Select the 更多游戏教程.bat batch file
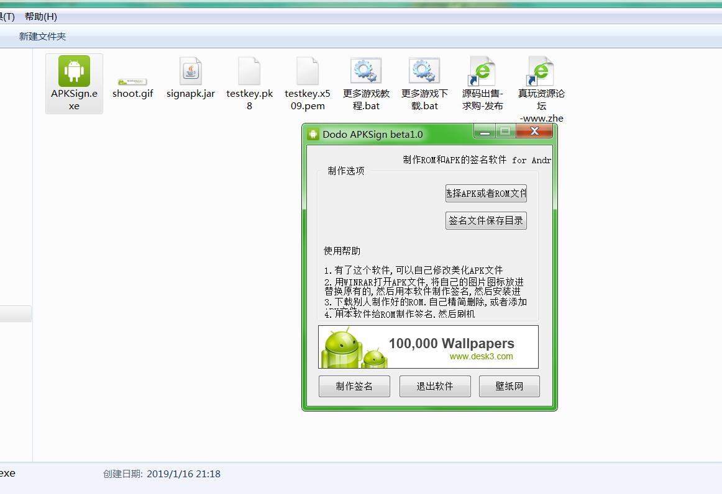This screenshot has width=722, height=494. click(x=366, y=71)
